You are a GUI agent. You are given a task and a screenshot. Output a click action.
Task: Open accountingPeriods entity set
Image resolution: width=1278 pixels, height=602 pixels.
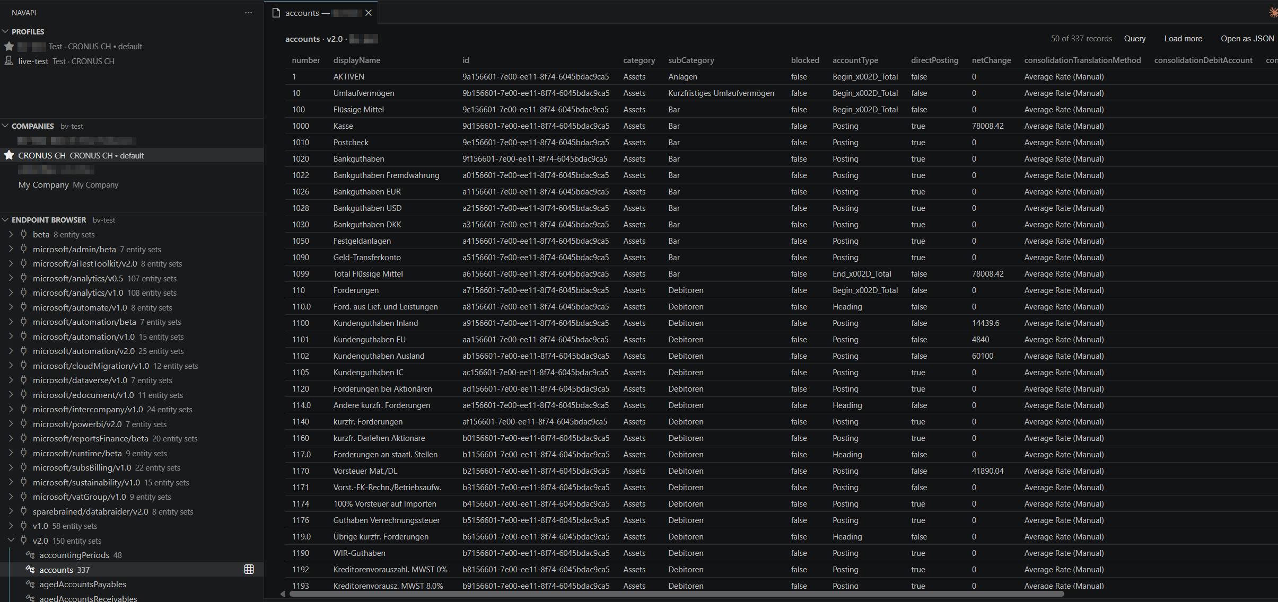click(132, 555)
